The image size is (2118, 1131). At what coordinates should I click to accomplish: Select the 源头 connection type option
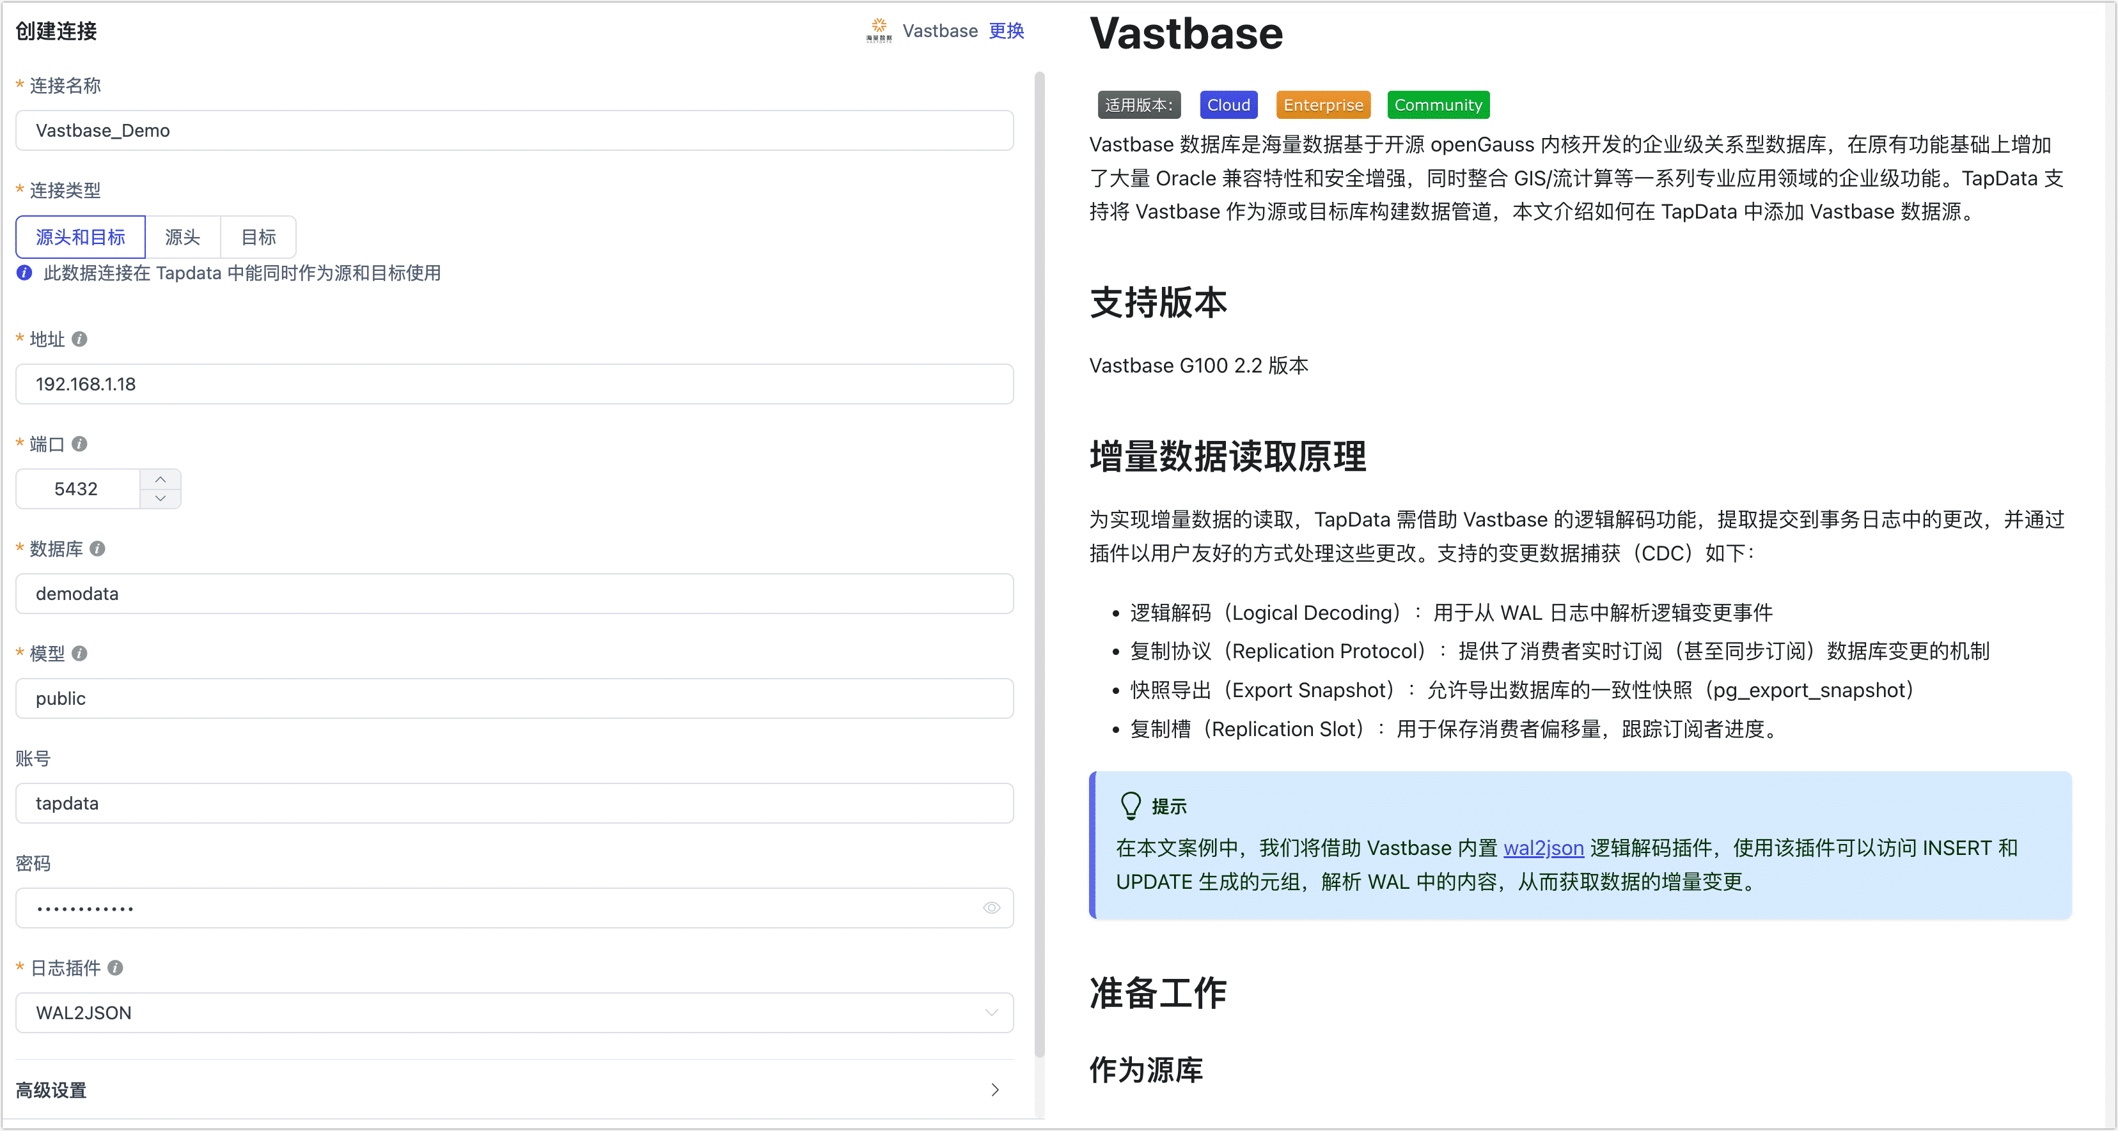coord(182,236)
